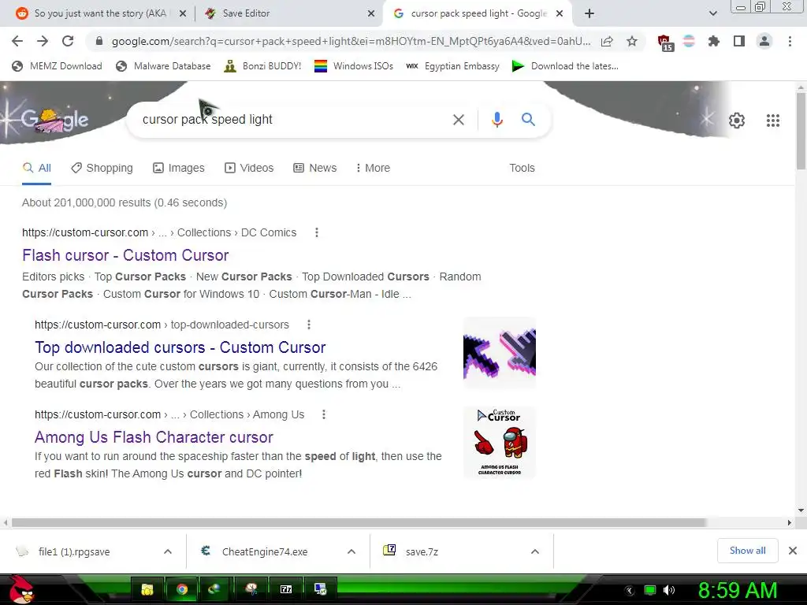807x605 pixels.
Task: Go forward with the forward arrow
Action: coord(43,41)
